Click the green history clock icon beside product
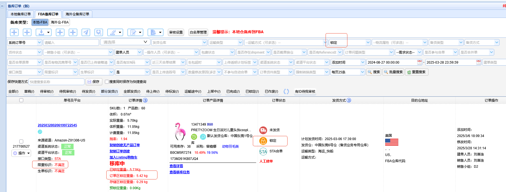The height and width of the screenshot is (192, 506). [194, 137]
